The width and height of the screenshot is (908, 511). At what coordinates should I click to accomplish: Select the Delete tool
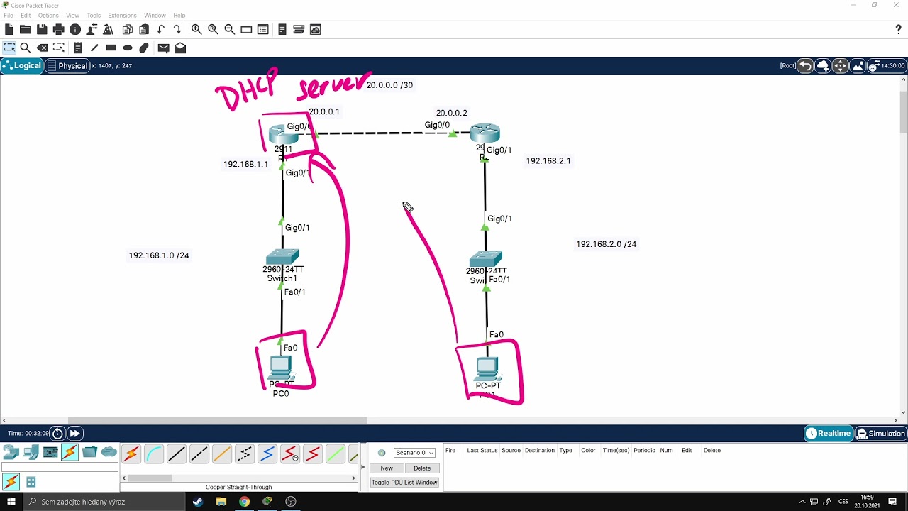pos(42,48)
